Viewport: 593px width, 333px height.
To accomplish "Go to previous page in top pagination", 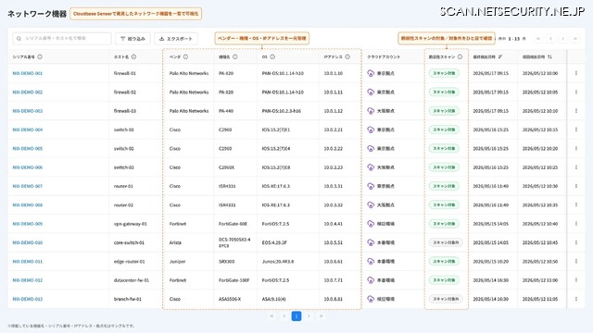I will (x=550, y=39).
